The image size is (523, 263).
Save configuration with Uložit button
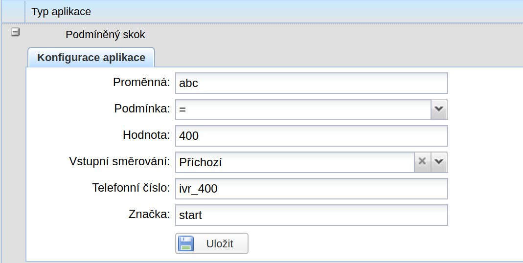click(x=212, y=243)
